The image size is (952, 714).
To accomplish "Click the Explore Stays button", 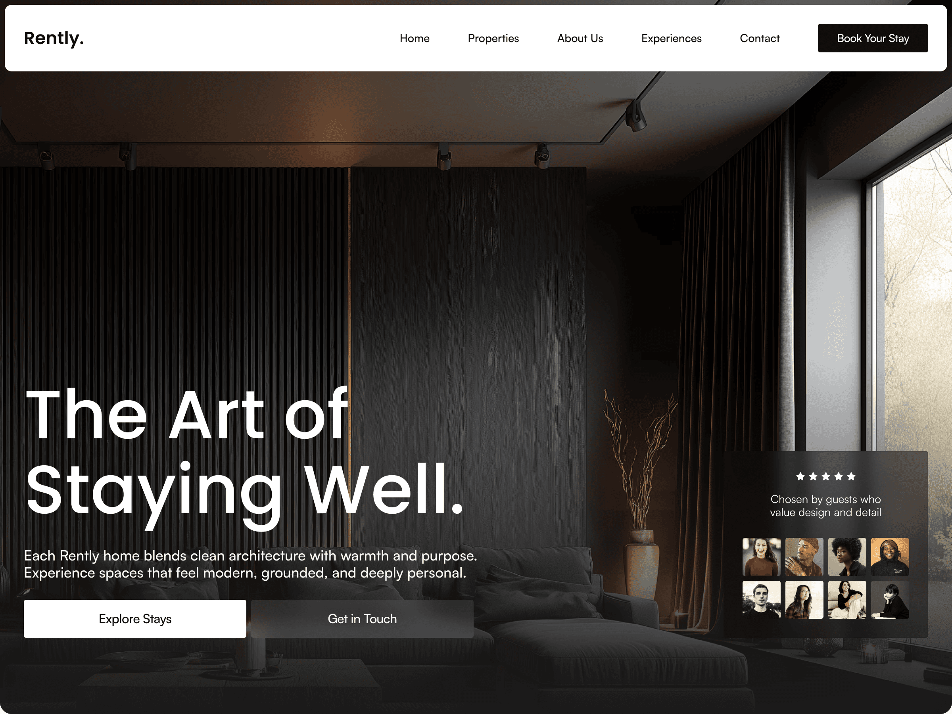I will [x=135, y=618].
